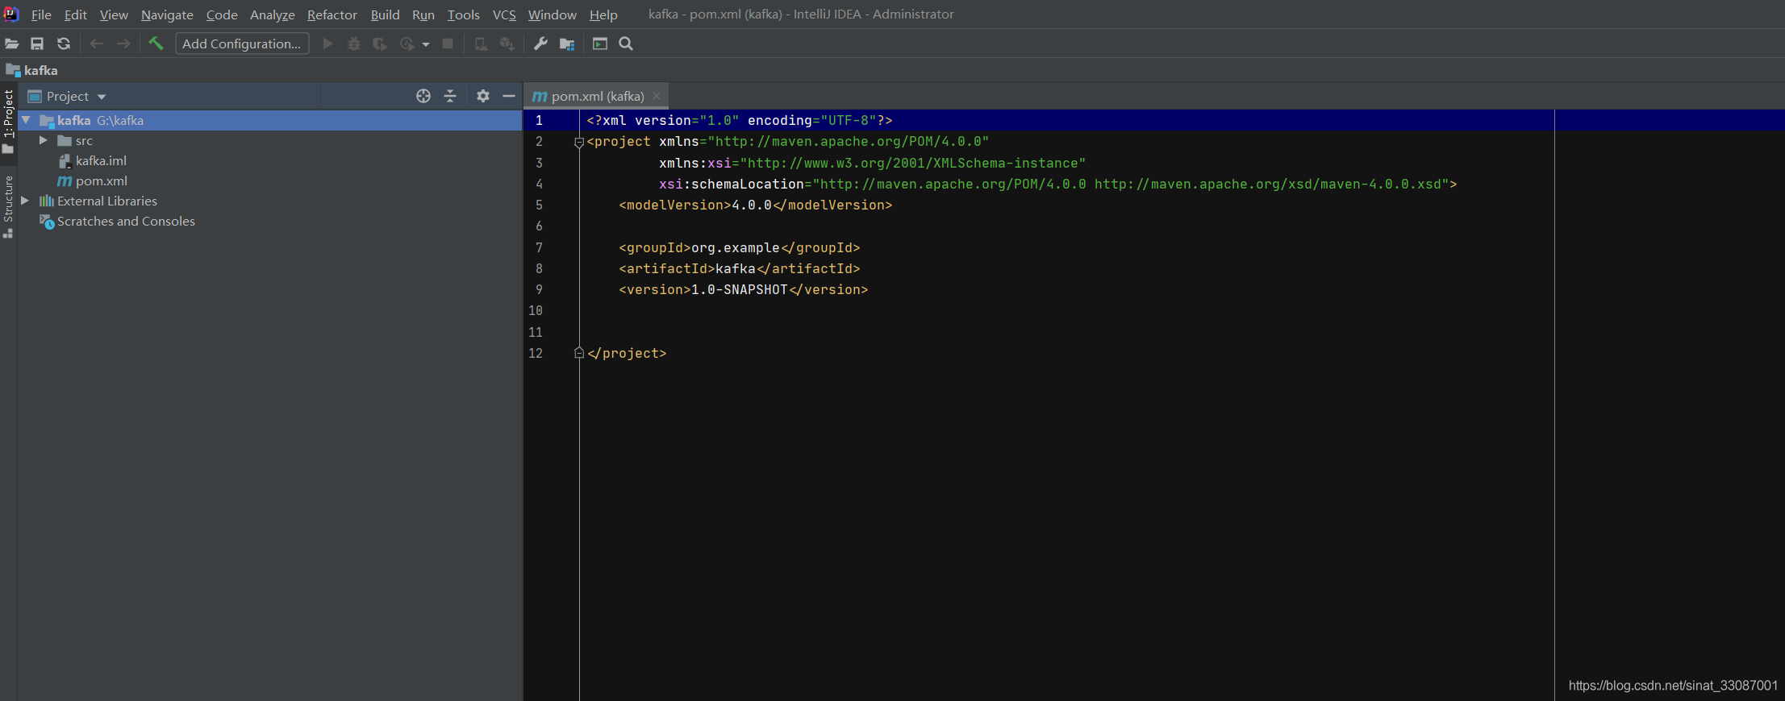This screenshot has width=1785, height=701.
Task: Collapse the project tag fold marker on line 2
Action: [578, 143]
